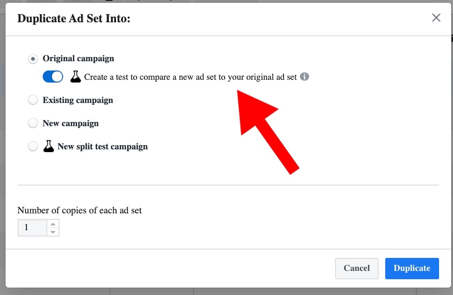This screenshot has width=453, height=295.
Task: Decrease number of copies with down arrow
Action: click(x=53, y=232)
